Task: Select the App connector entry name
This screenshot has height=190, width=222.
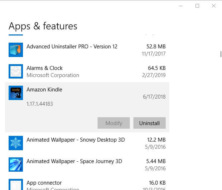Action: [x=44, y=183]
